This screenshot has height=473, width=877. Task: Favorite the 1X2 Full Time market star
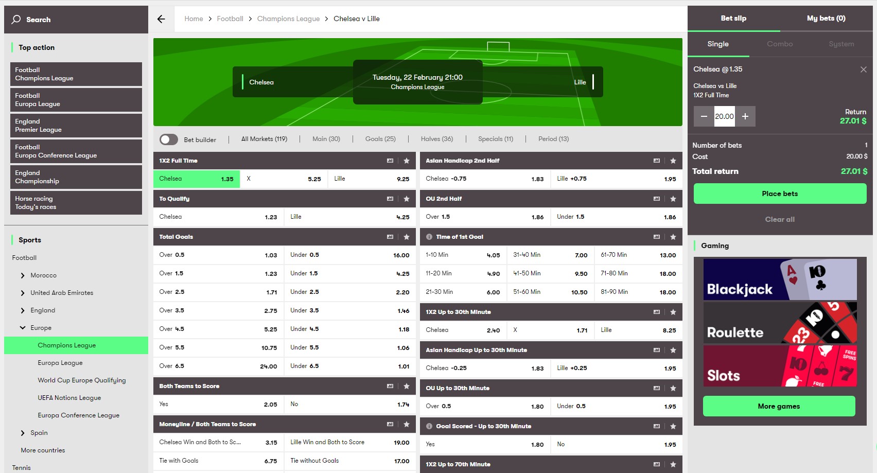pos(407,161)
